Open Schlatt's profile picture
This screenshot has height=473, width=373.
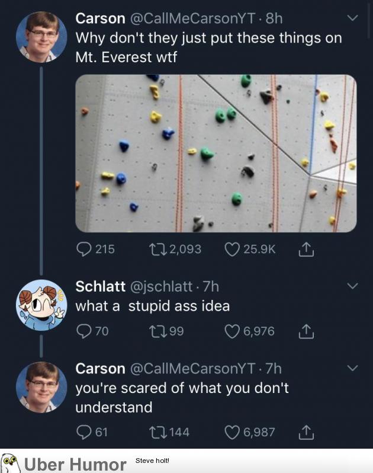click(x=41, y=305)
